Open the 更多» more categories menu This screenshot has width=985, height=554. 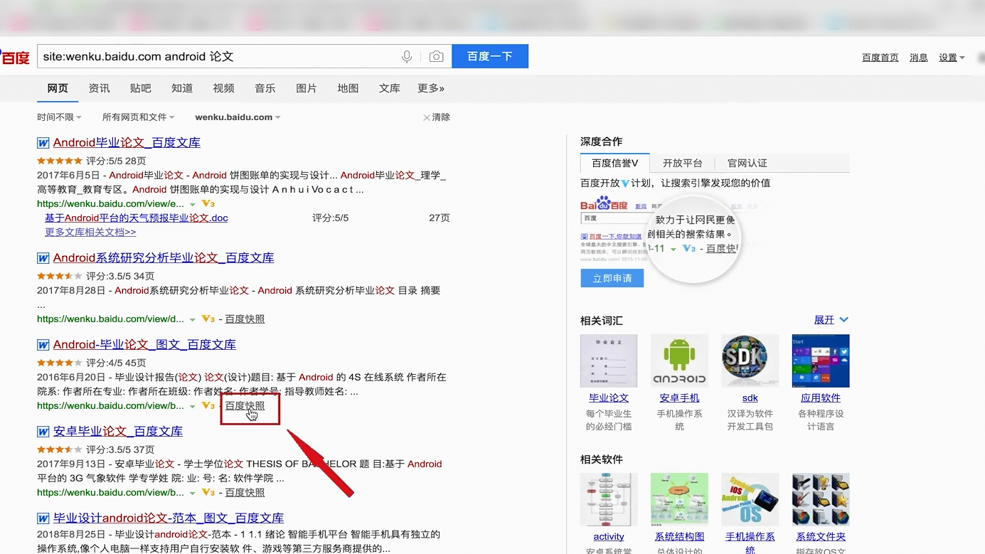tap(431, 88)
